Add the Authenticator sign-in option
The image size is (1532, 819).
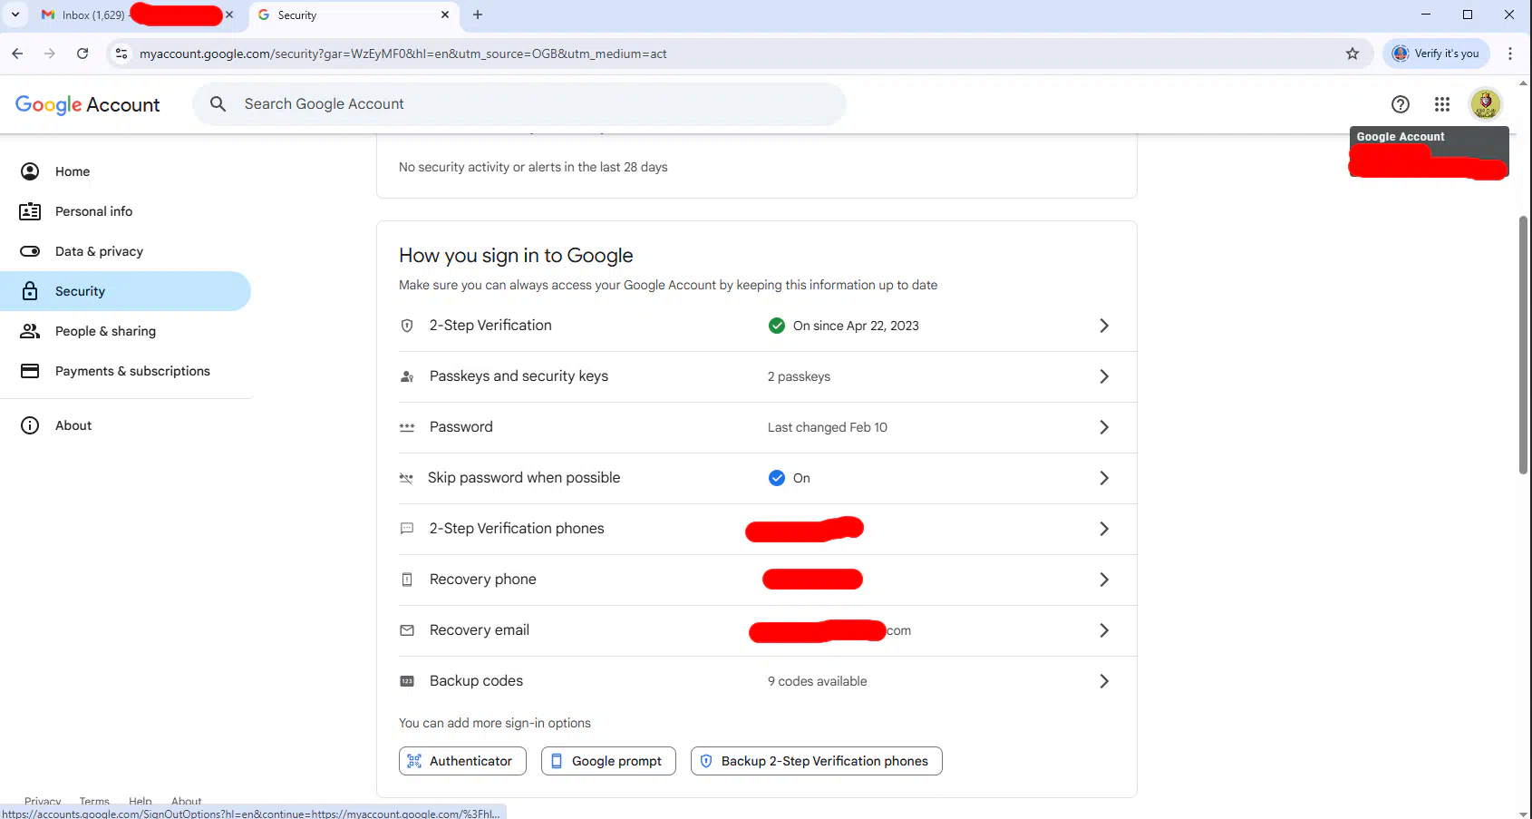[x=462, y=761]
